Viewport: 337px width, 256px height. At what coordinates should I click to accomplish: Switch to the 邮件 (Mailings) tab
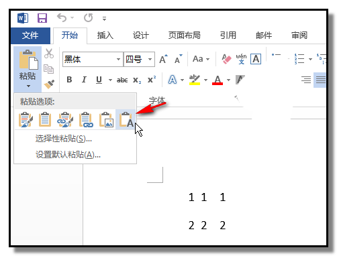264,36
